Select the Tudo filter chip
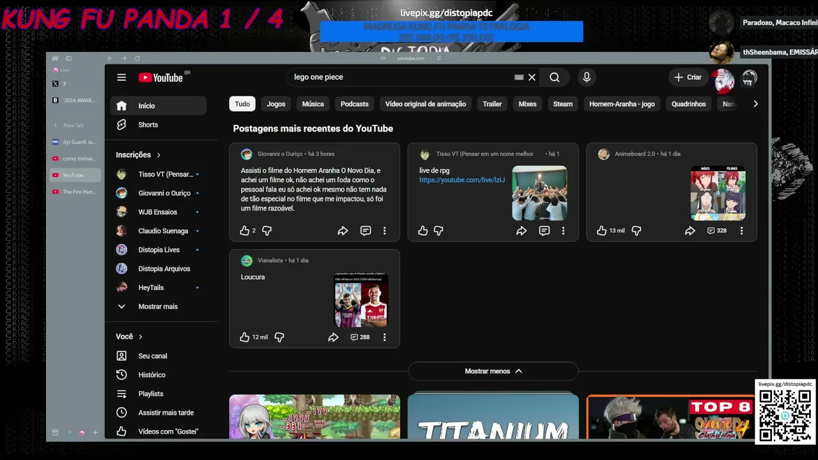 (242, 104)
